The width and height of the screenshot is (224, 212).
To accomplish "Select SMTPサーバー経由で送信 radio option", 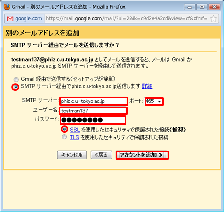I will tap(16, 87).
